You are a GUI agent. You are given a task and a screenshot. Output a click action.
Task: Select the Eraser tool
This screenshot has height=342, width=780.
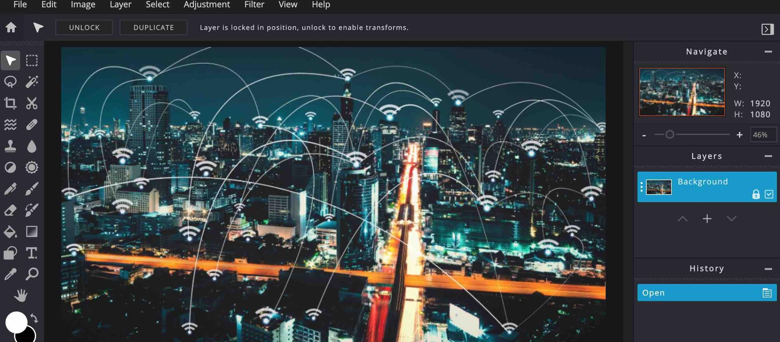(x=9, y=210)
